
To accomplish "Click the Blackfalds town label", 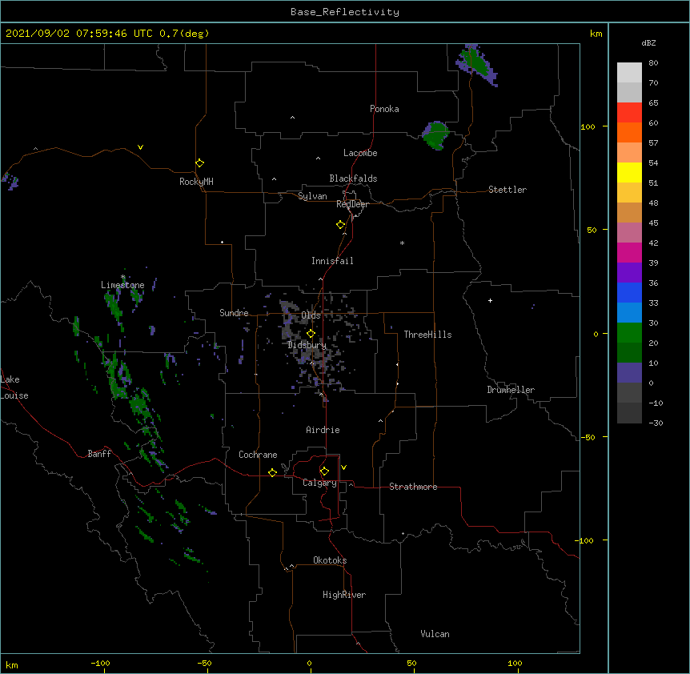I will pyautogui.click(x=353, y=179).
